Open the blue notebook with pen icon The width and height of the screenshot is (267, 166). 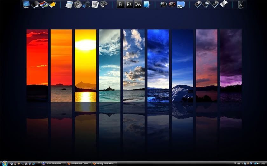(x=147, y=4)
